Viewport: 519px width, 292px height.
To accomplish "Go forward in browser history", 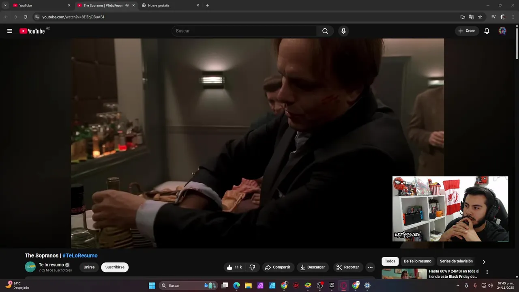I will point(15,17).
